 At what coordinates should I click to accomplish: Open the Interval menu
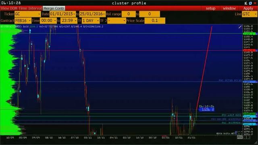[x=35, y=8]
